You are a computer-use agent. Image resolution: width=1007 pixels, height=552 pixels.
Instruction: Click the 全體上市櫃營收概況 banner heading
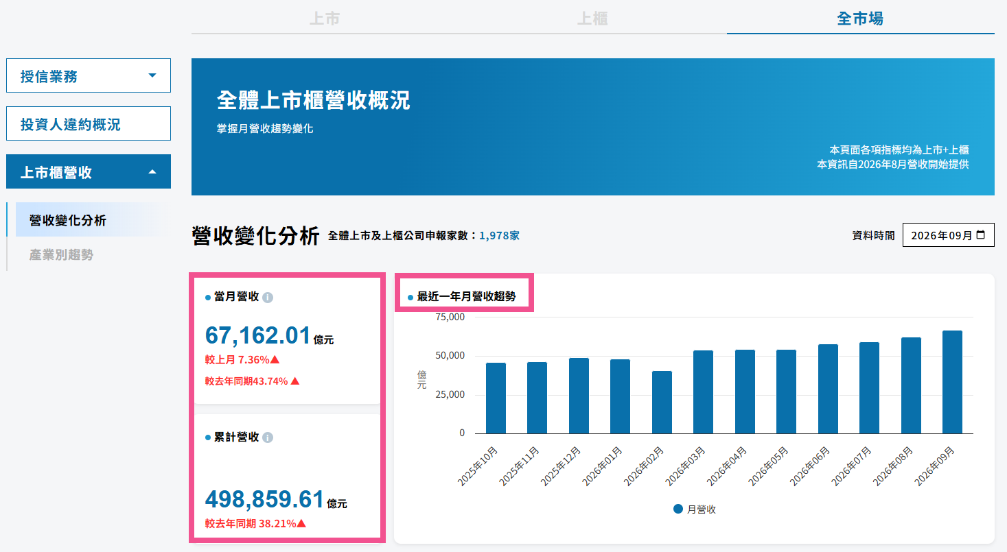(314, 100)
